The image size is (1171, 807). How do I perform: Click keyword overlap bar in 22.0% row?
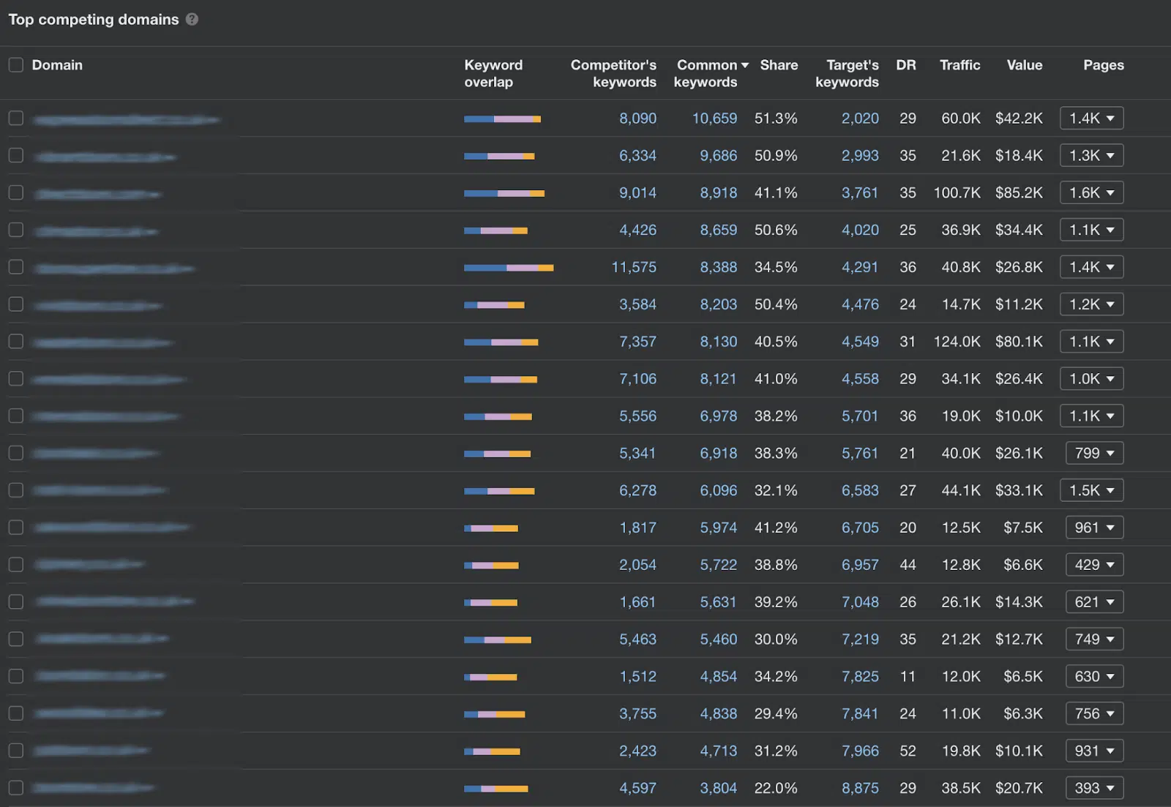point(495,789)
